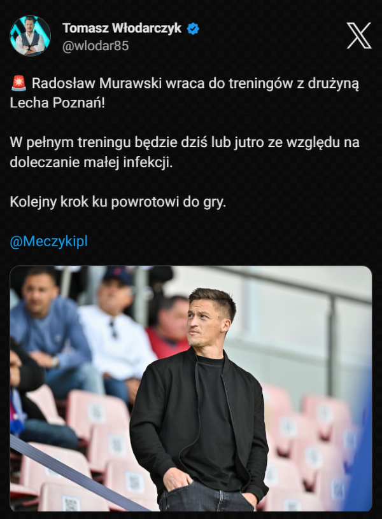
Task: Click the Tomasz Włodarczyk display name
Action: point(122,28)
